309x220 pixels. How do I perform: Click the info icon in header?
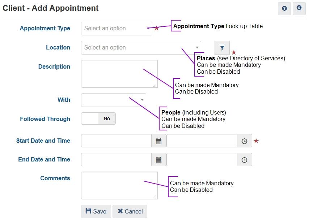tap(299, 8)
